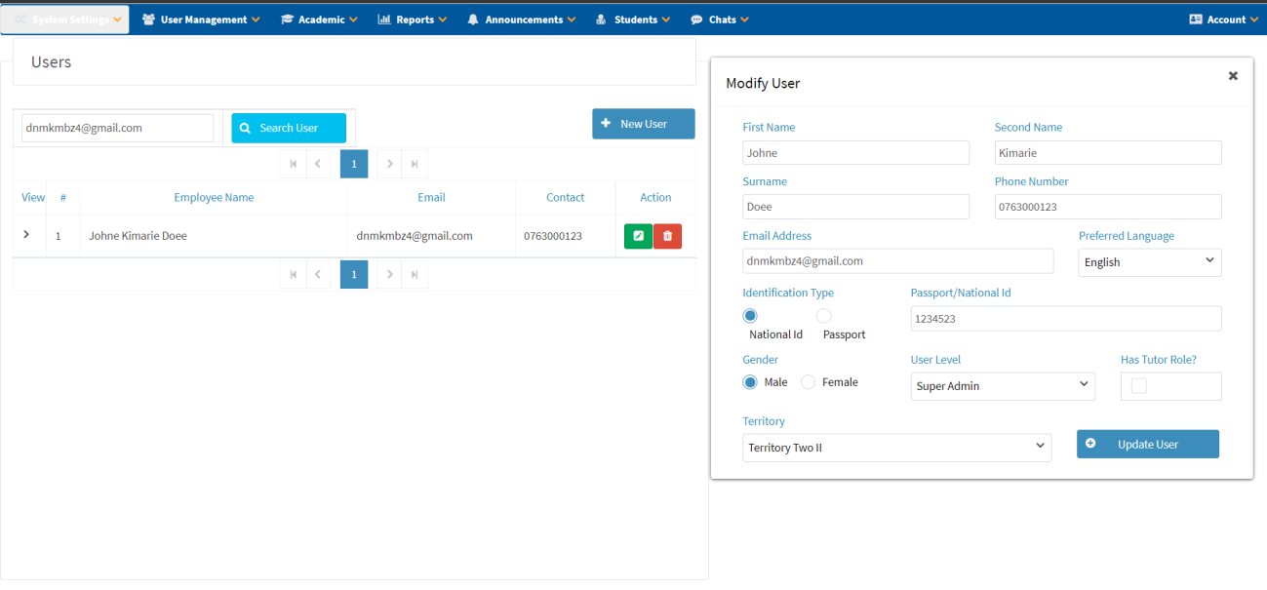Viewport: 1267px width, 590px height.
Task: Go to first page in top pagination
Action: [294, 164]
